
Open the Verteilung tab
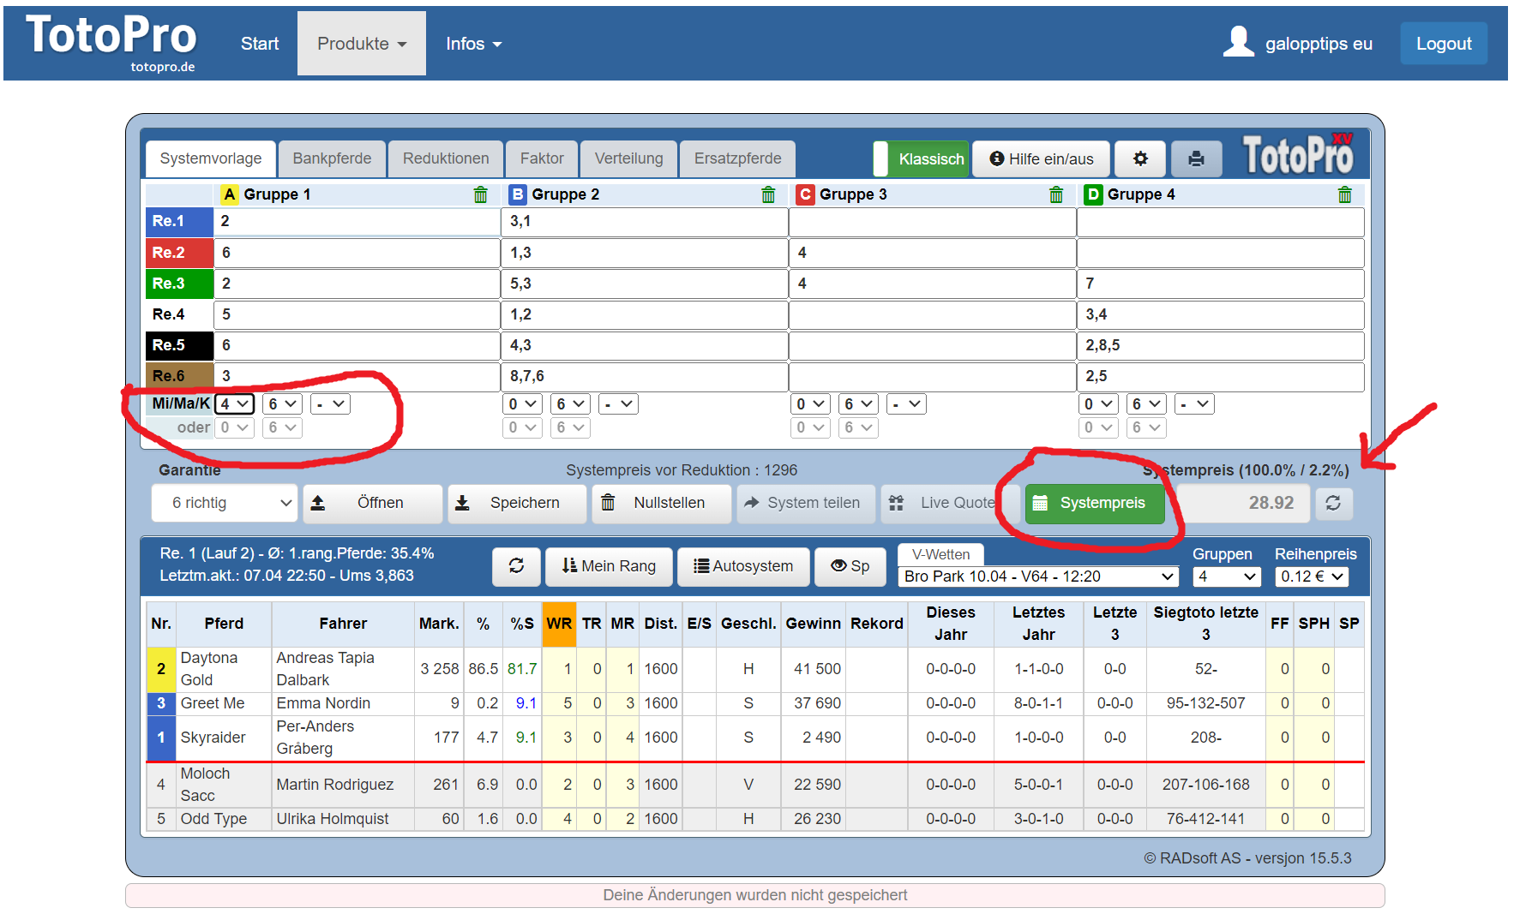[x=628, y=158]
